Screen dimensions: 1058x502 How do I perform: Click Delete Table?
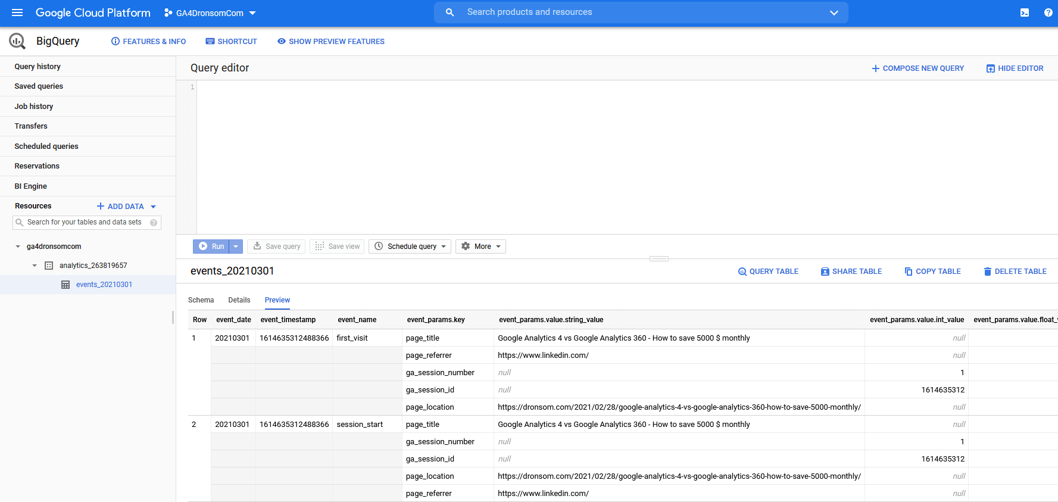1015,272
